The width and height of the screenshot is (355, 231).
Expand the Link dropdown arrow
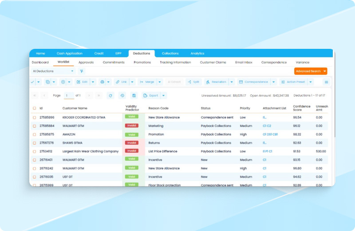(x=132, y=82)
